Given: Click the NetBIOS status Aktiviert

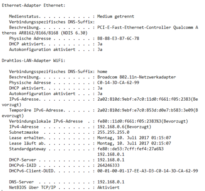Looking at the screenshot, I should [x=108, y=187].
